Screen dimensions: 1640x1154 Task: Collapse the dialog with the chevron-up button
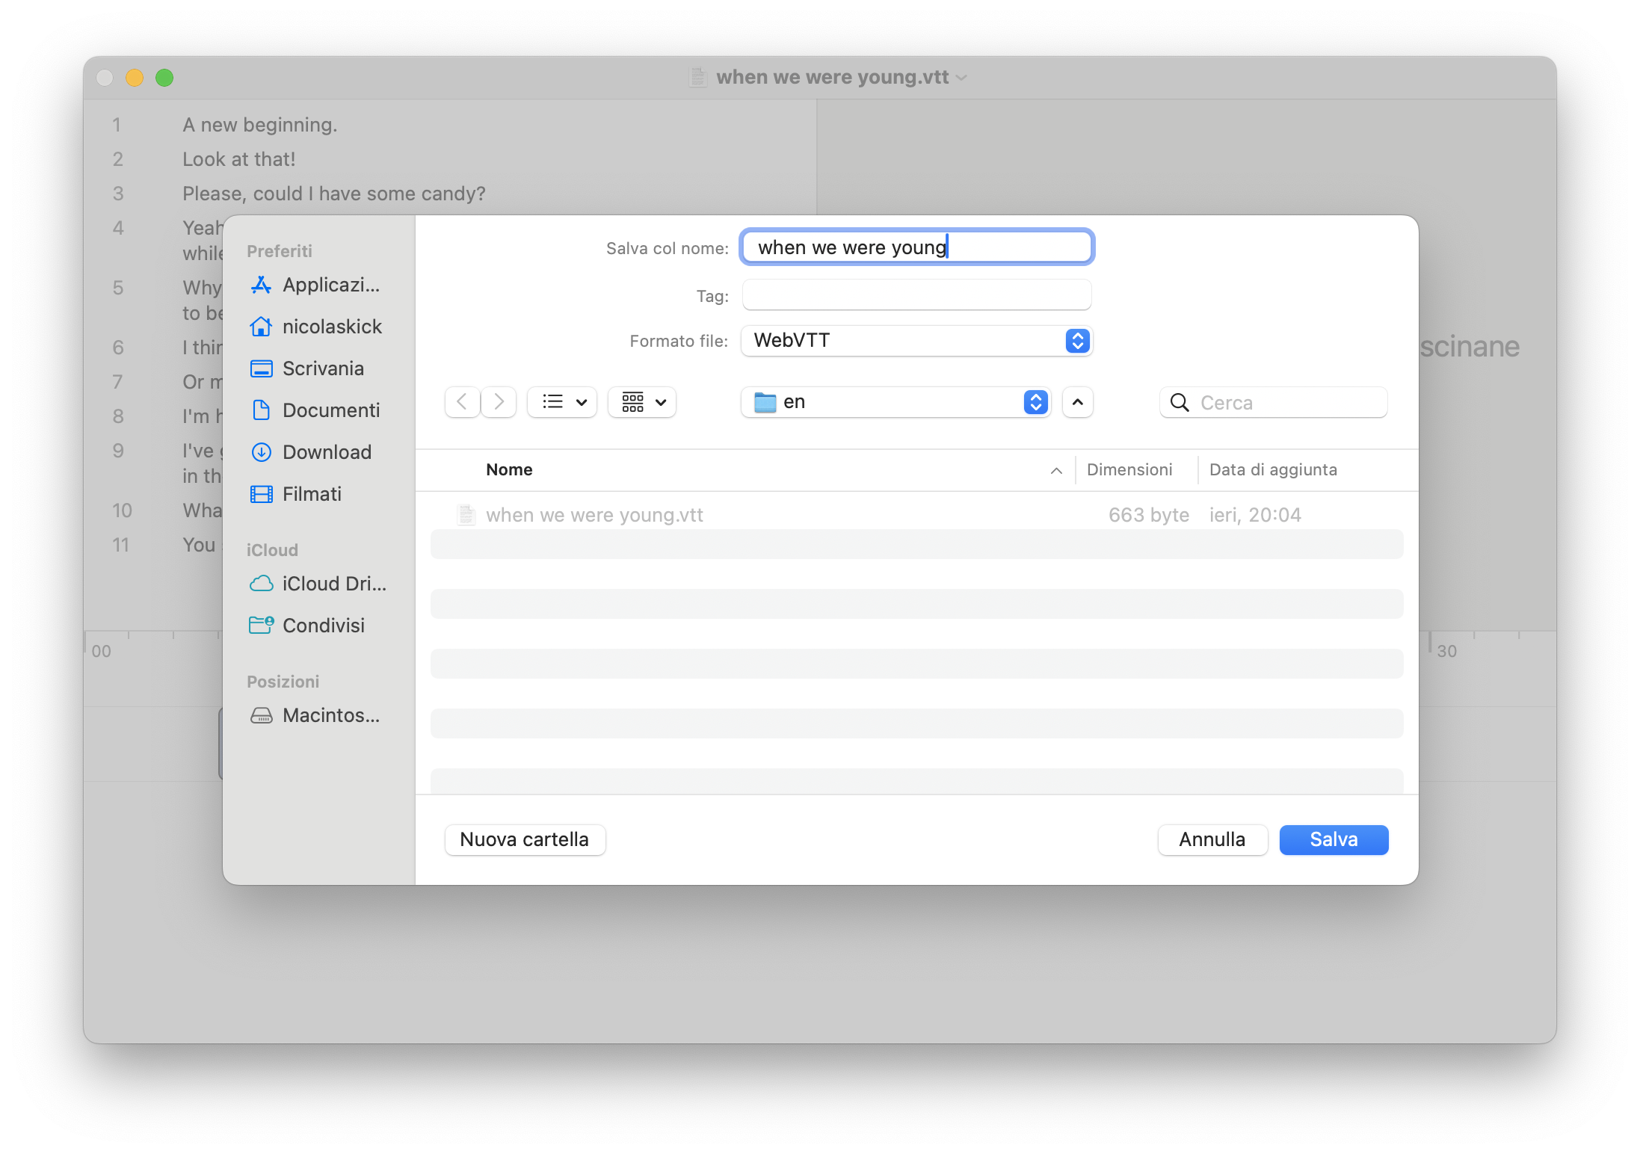click(1077, 402)
